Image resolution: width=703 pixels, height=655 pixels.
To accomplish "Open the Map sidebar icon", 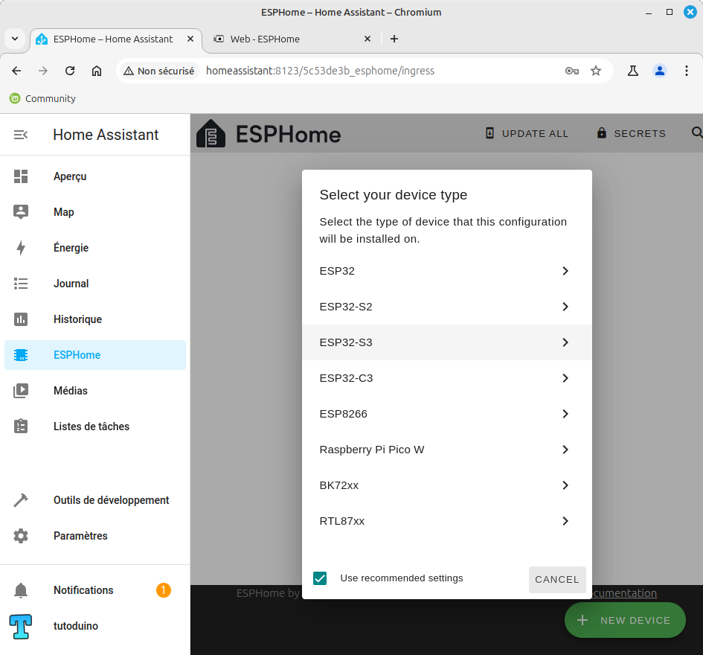I will click(21, 211).
